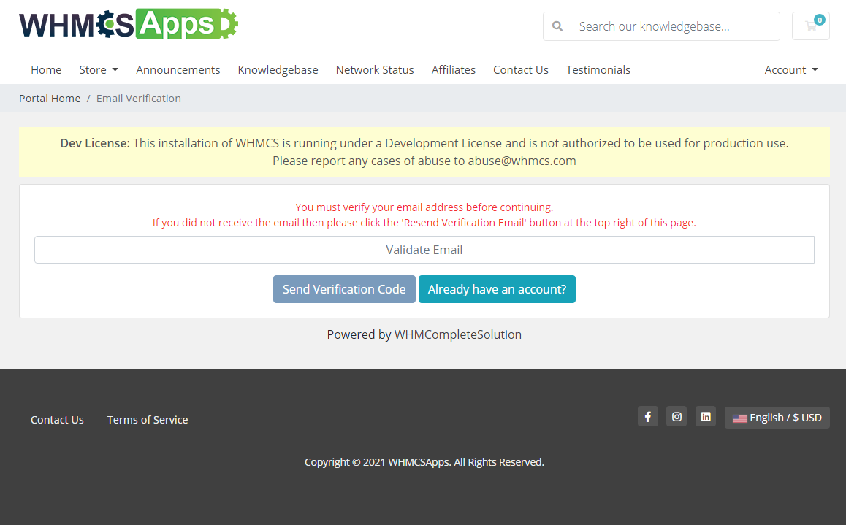Open the Affiliates page

(453, 69)
